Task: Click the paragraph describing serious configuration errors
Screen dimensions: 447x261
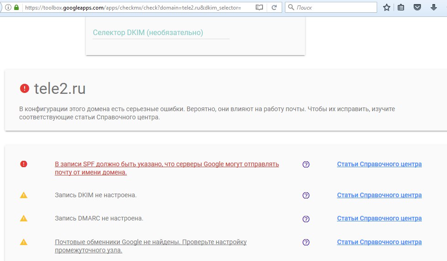Action: point(207,113)
